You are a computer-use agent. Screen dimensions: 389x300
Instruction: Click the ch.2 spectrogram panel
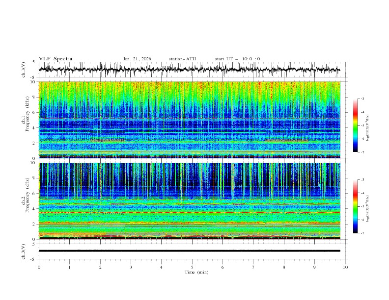pos(189,201)
